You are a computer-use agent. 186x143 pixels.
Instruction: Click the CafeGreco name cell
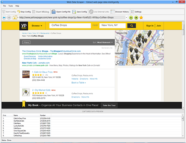click(x=17, y=128)
